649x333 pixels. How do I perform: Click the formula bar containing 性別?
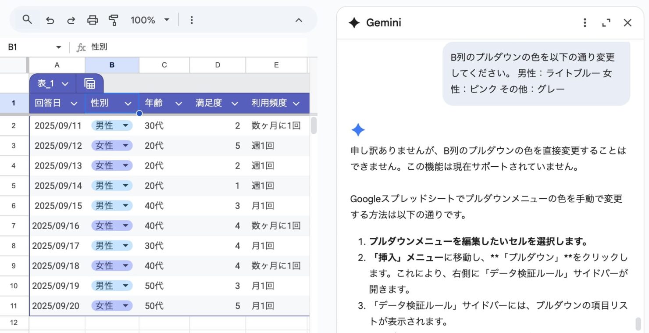[197, 47]
